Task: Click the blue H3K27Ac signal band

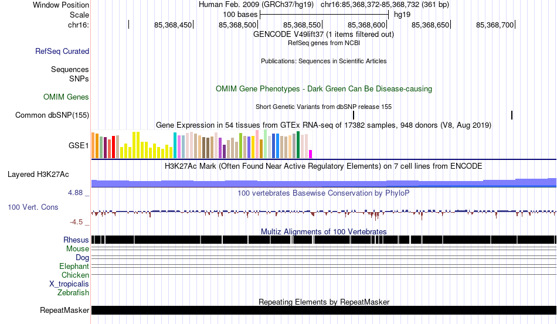Action: pos(324,183)
